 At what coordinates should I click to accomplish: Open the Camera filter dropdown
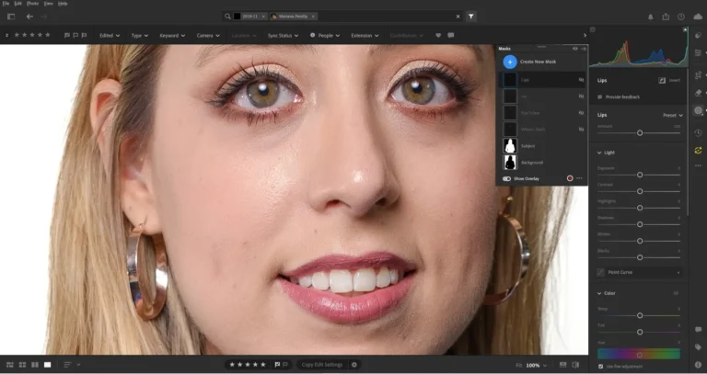[x=206, y=35]
